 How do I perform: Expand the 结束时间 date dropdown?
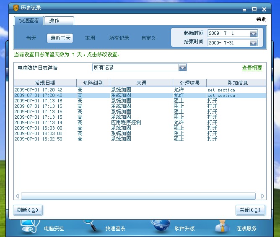coord(254,43)
